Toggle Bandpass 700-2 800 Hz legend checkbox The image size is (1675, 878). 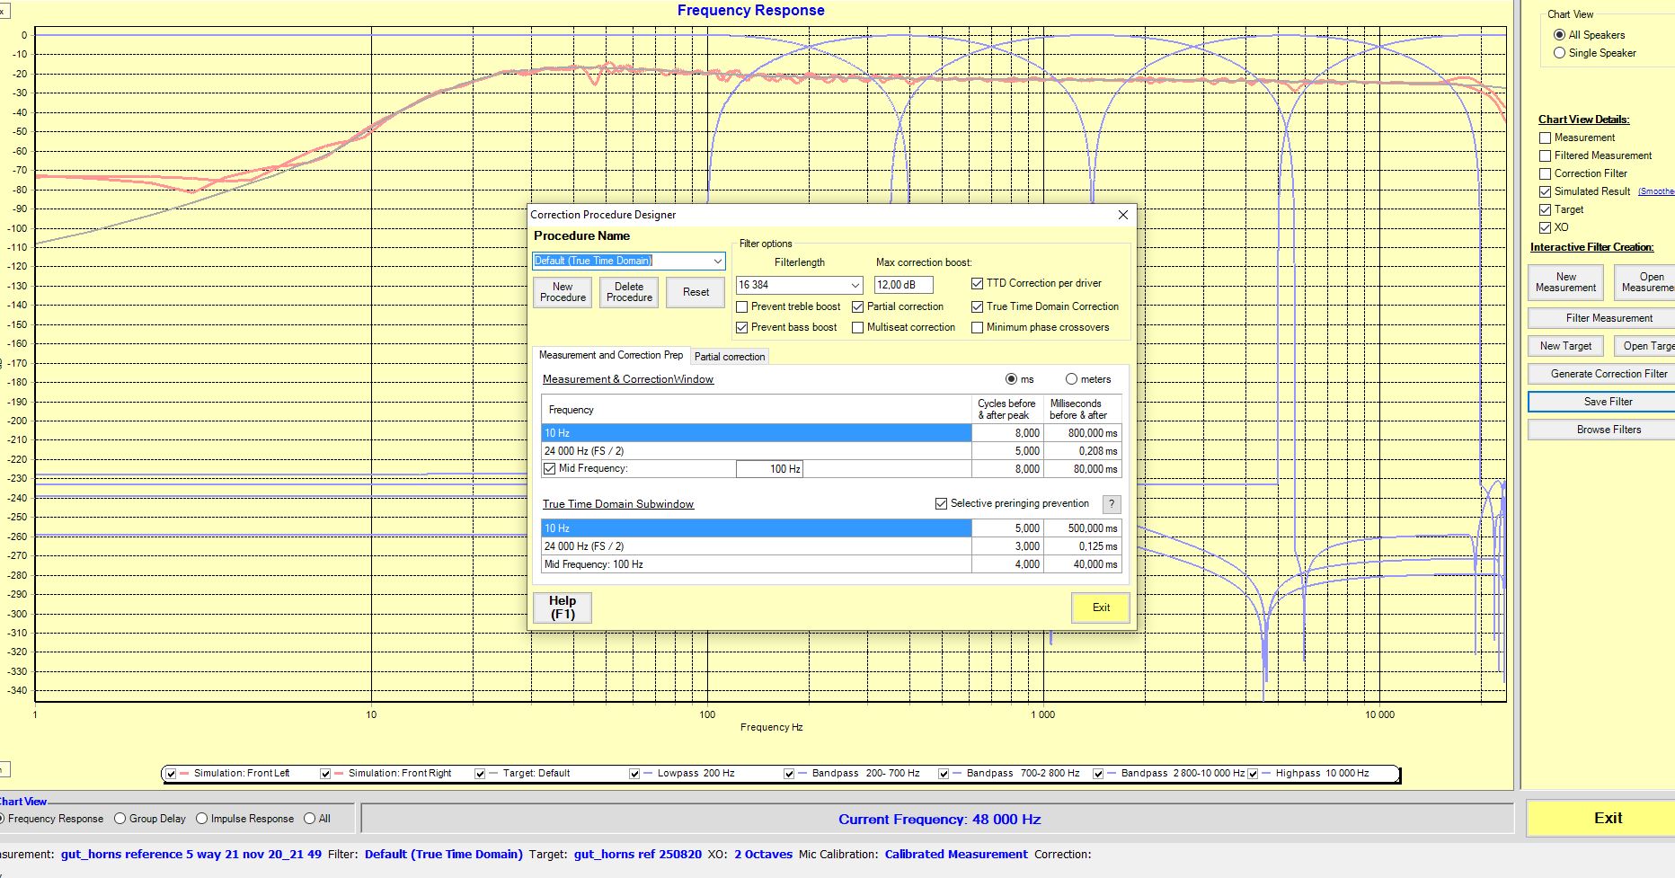point(944,773)
